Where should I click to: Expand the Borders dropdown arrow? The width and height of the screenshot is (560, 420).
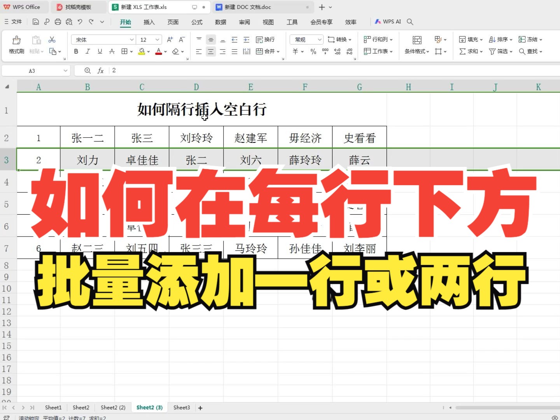click(131, 51)
